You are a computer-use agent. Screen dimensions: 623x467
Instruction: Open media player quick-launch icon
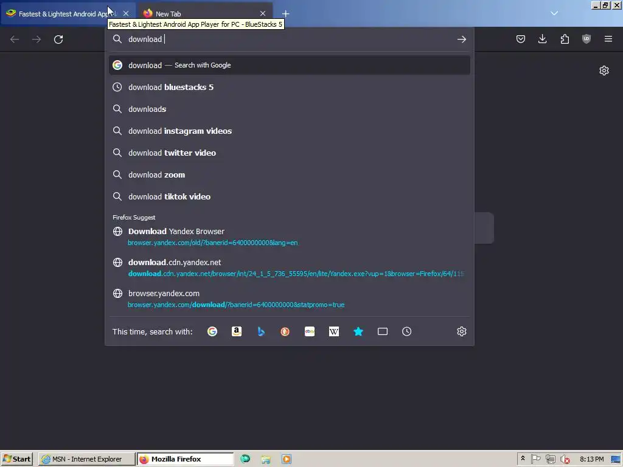[287, 460]
